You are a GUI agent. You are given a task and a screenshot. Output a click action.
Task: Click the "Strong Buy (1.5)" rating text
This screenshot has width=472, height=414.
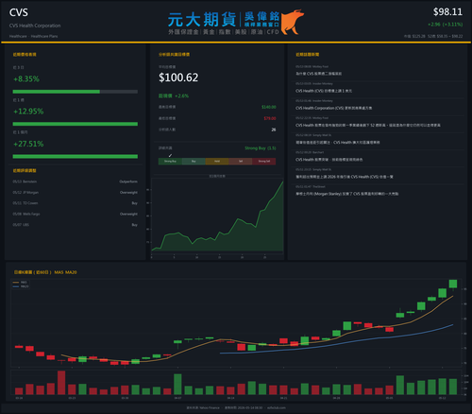(261, 148)
